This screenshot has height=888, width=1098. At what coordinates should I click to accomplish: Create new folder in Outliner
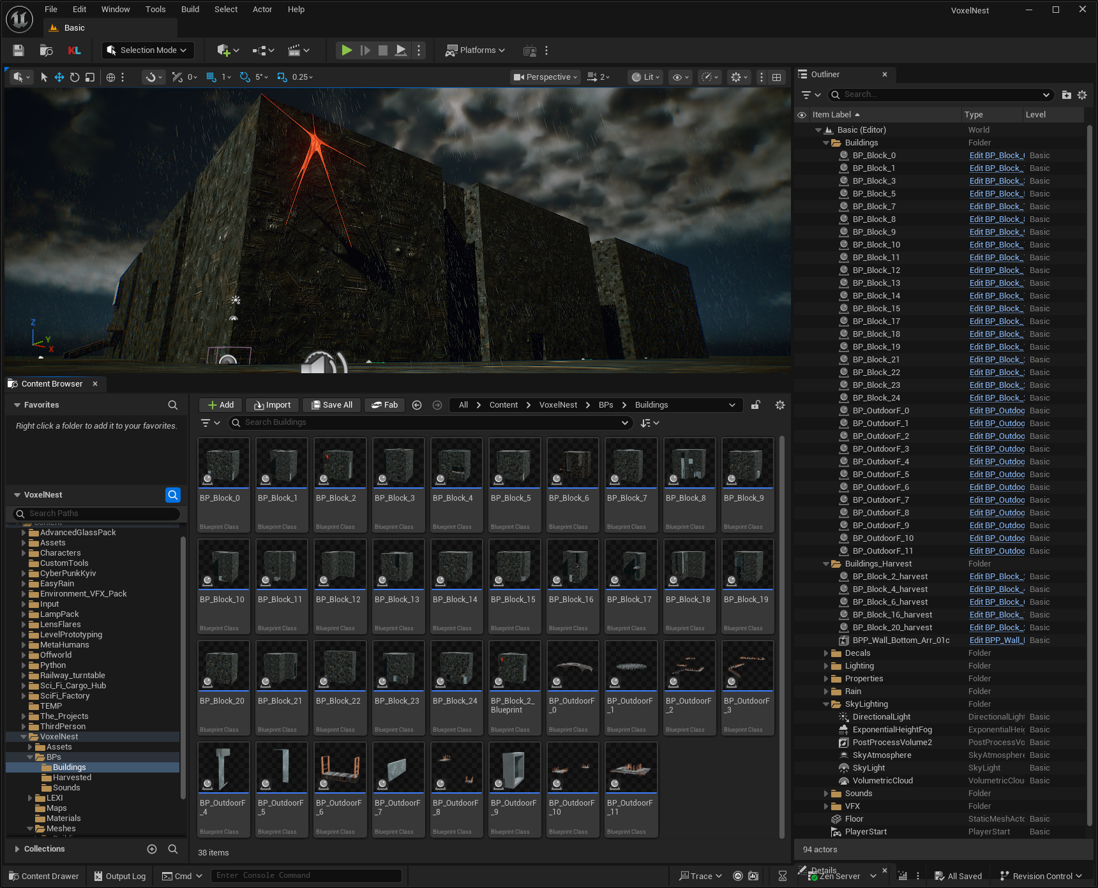click(x=1066, y=95)
